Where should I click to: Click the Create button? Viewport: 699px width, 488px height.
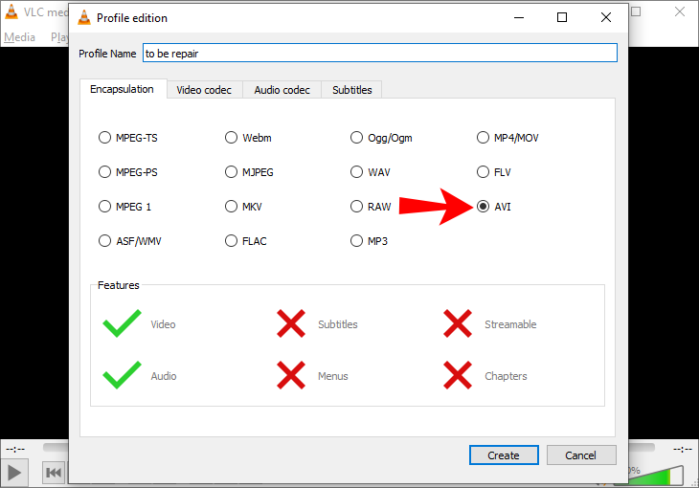coord(503,455)
